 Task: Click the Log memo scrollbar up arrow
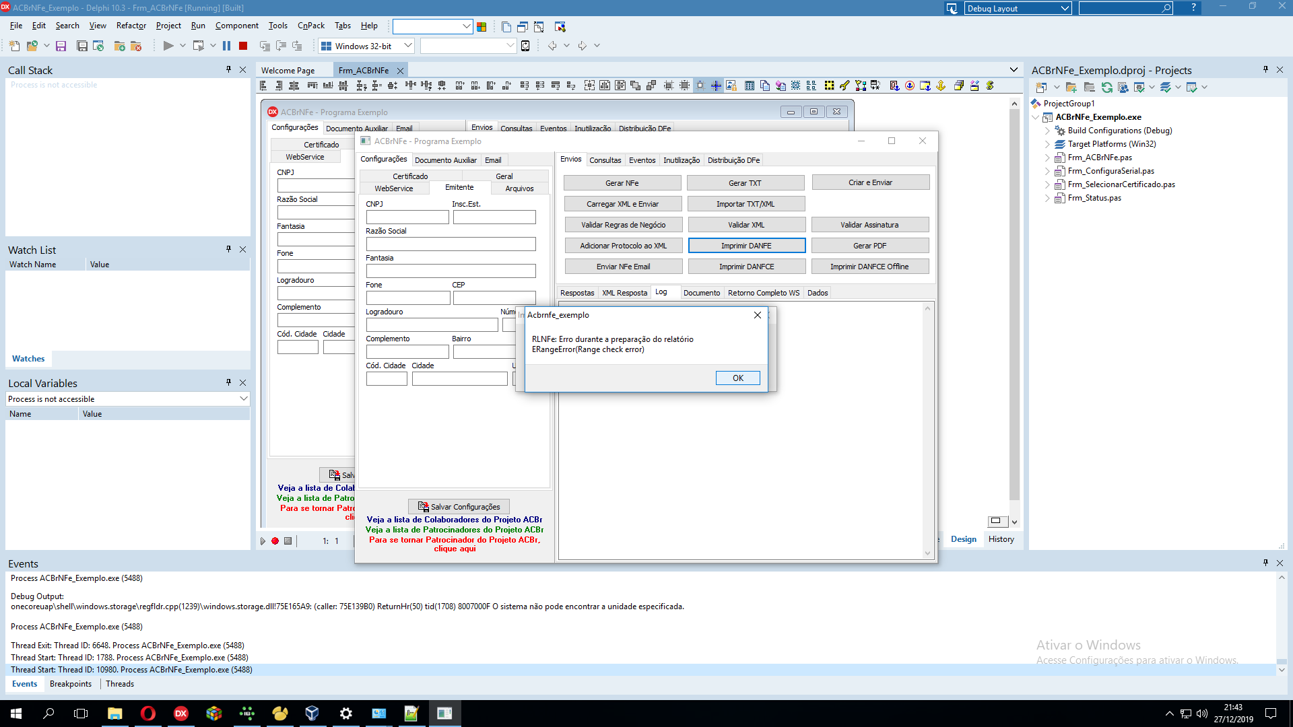point(927,309)
